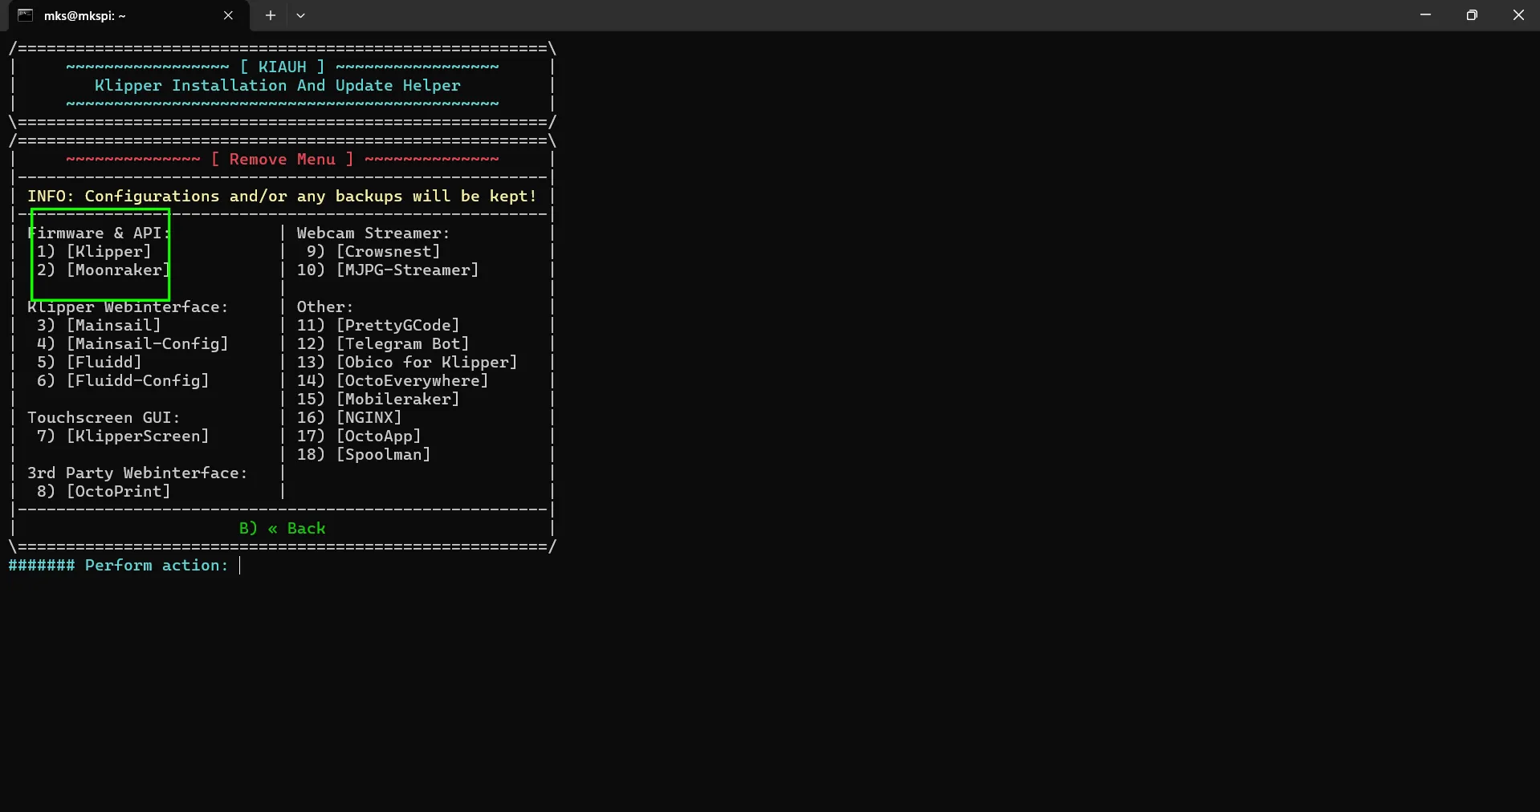Click the '2) [Moonraker]' menu entry
Screen dimensions: 1540x812
104,270
